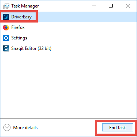Click the Snagit Editor icon
Viewport: 137px width, 137px height.
[x=6, y=48]
